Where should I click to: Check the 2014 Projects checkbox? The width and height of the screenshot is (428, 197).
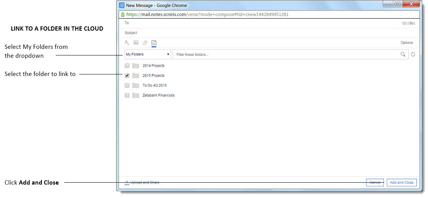click(127, 66)
